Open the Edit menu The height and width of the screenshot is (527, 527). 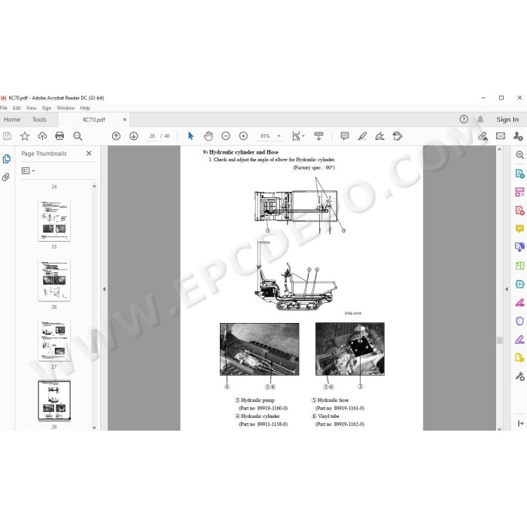(x=17, y=108)
